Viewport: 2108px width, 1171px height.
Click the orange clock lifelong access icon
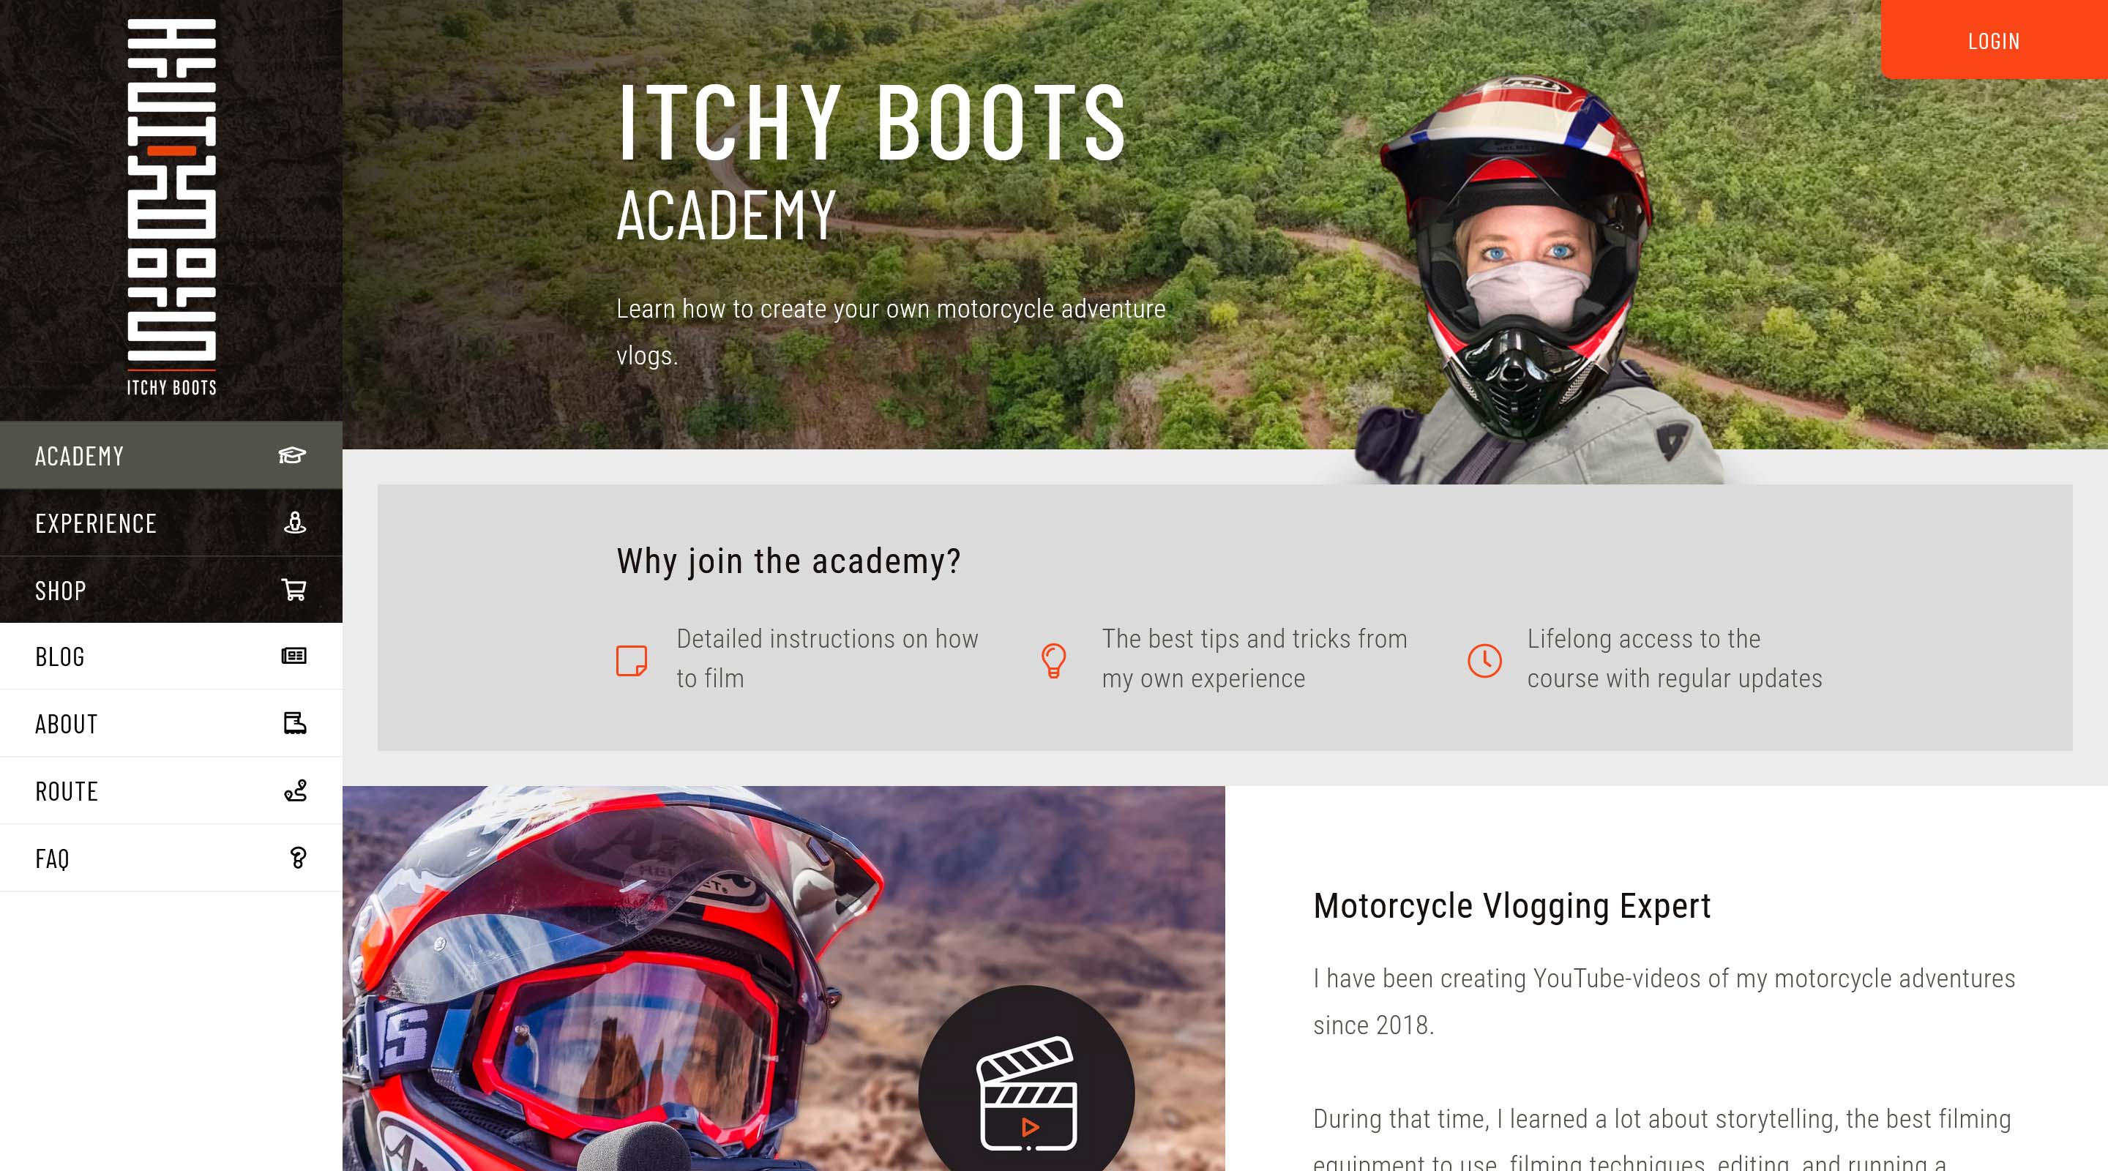pyautogui.click(x=1484, y=660)
